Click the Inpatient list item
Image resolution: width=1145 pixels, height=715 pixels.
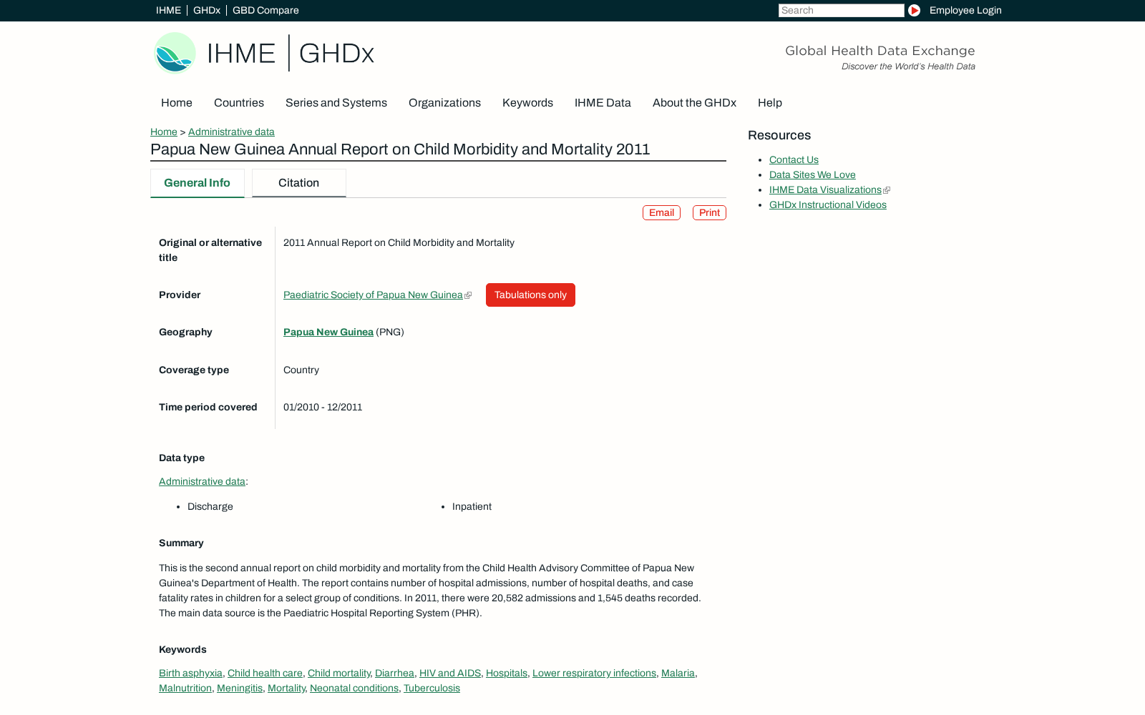coord(472,507)
